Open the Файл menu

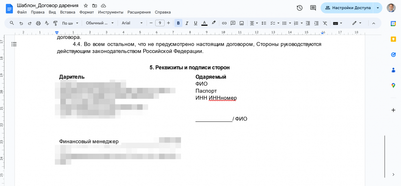coord(22,12)
